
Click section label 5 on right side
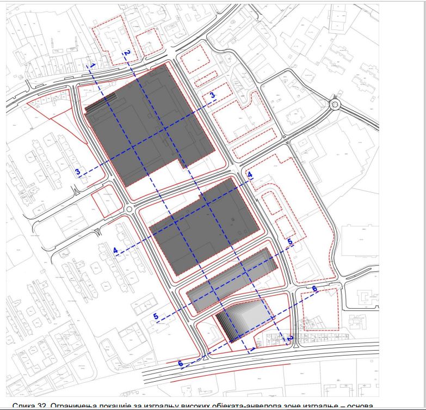[x=289, y=241]
